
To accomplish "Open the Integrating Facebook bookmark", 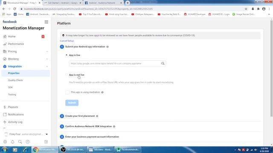I will (64, 14).
